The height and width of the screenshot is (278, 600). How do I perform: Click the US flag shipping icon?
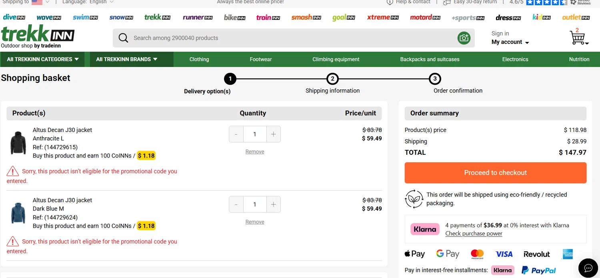tap(37, 2)
